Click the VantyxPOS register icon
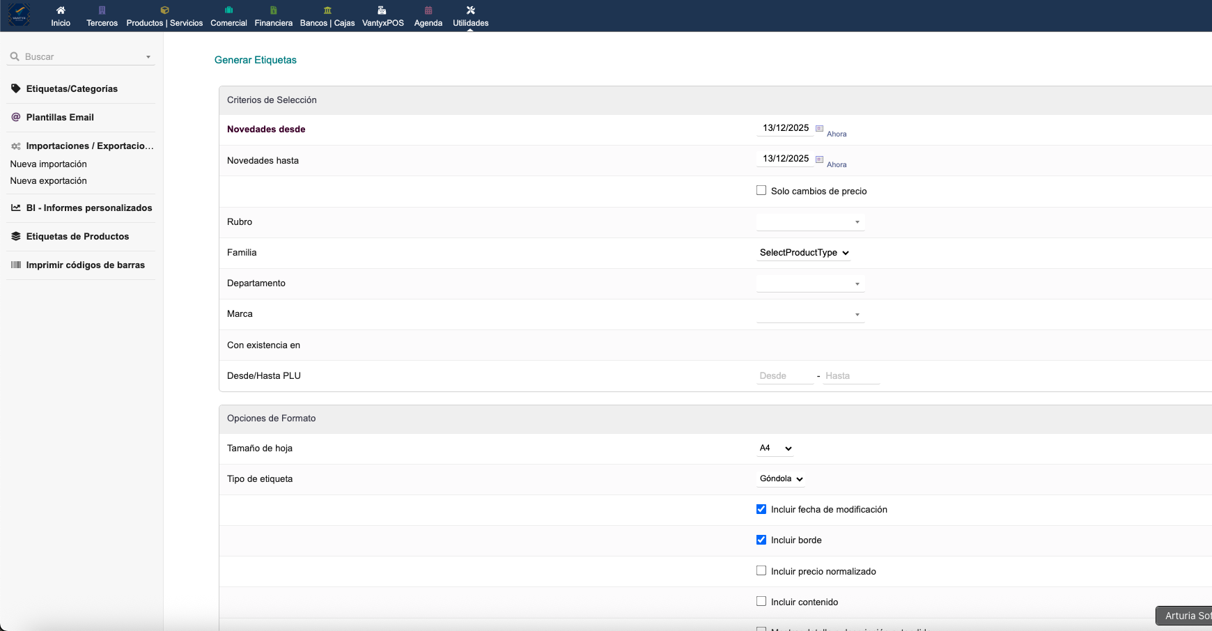The height and width of the screenshot is (631, 1212). coord(382,10)
